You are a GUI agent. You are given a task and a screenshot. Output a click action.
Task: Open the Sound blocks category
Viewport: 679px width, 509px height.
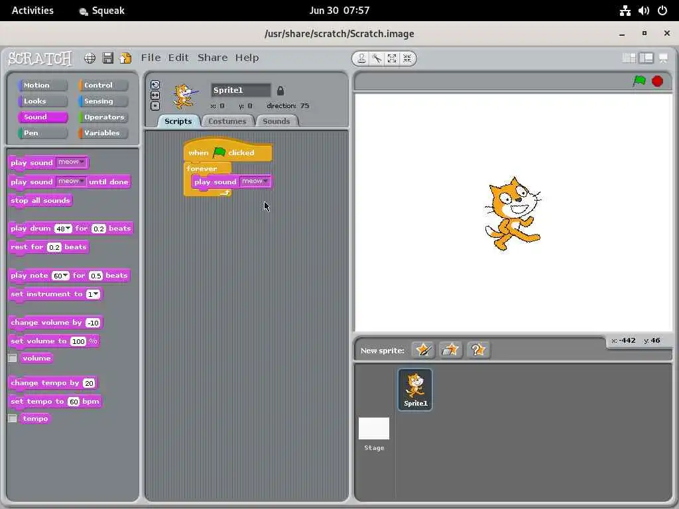click(43, 117)
